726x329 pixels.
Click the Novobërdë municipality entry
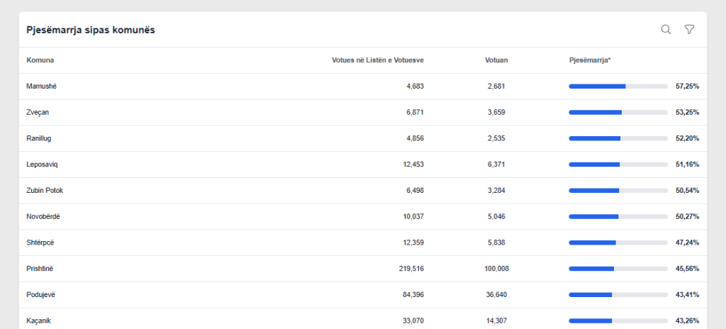tap(43, 216)
